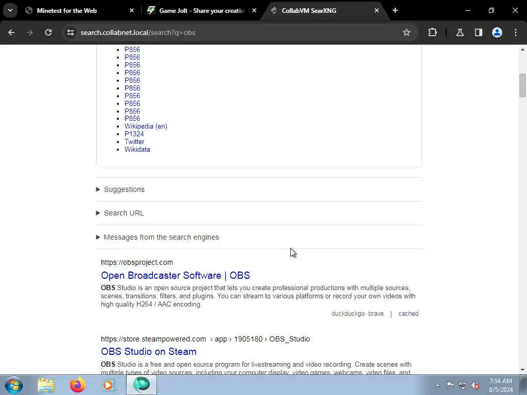Open Windows Media Player taskbar icon
This screenshot has height=395, width=527.
(108, 385)
